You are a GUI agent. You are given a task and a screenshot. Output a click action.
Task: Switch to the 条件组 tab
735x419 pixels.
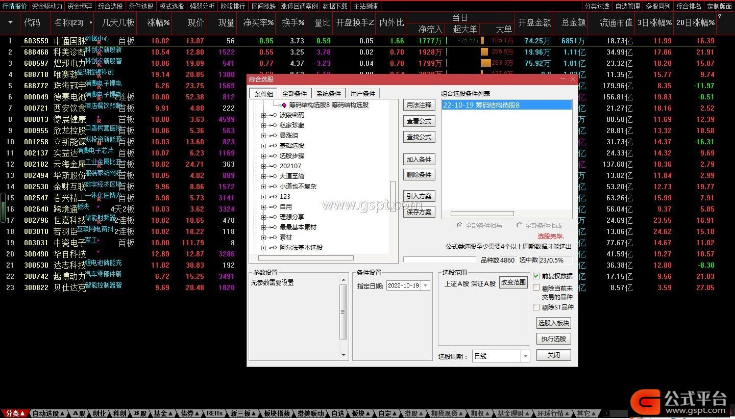(x=264, y=94)
